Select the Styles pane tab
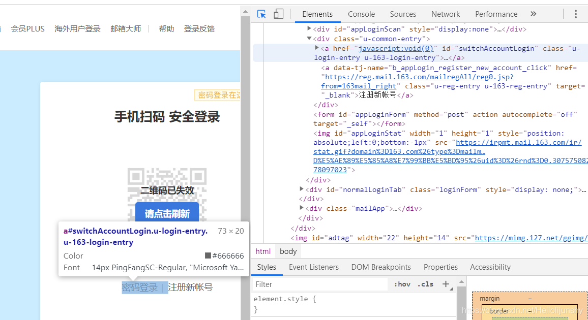Viewport: 588px width, 320px height. click(267, 267)
